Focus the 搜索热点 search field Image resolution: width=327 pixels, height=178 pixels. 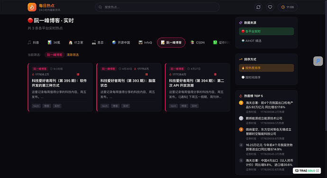157,7
